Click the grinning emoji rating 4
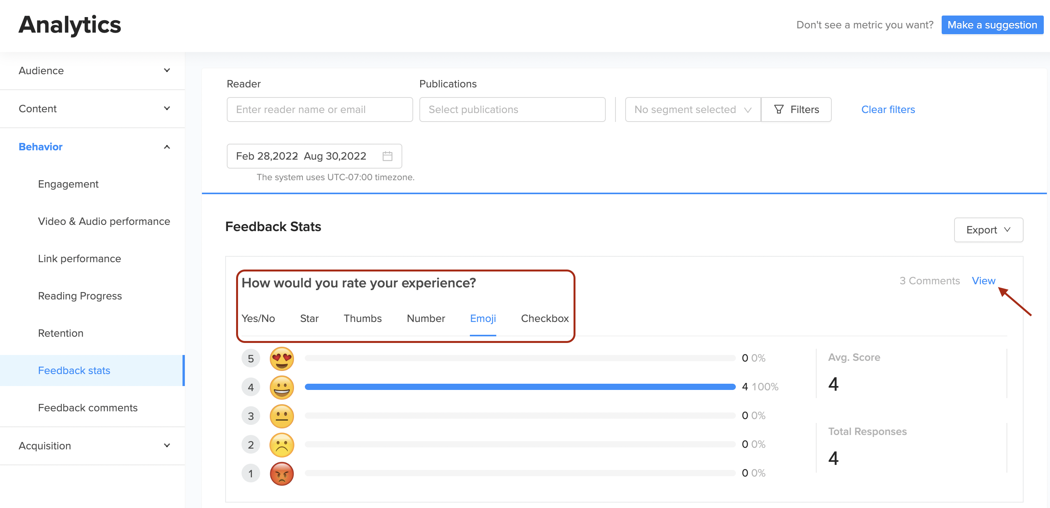The width and height of the screenshot is (1050, 508). click(x=282, y=387)
